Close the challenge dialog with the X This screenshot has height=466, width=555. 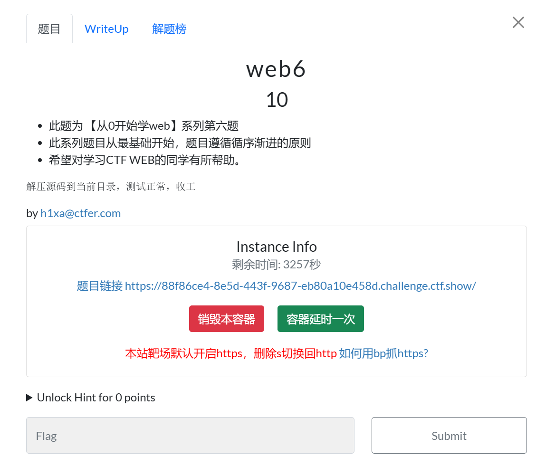click(518, 22)
